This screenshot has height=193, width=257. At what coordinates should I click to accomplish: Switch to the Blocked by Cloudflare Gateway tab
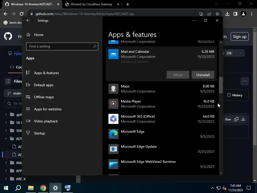pos(91,4)
